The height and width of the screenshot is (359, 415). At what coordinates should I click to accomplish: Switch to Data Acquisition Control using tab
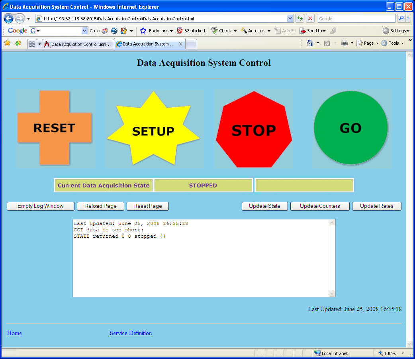point(78,44)
